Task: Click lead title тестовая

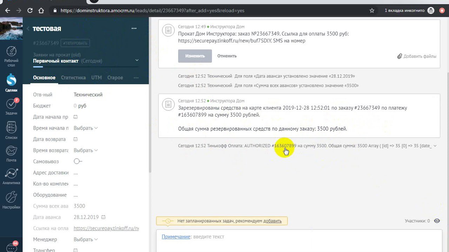Action: [47, 29]
